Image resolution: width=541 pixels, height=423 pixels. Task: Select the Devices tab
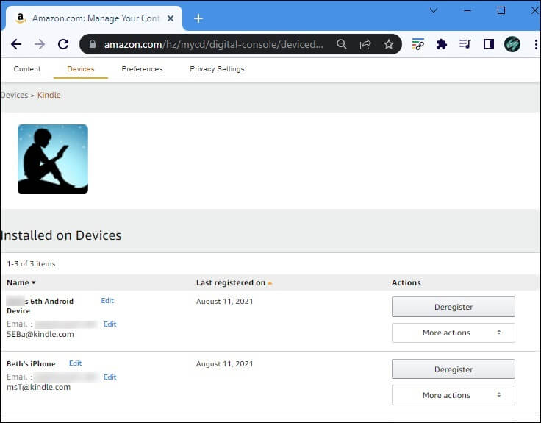pos(81,68)
